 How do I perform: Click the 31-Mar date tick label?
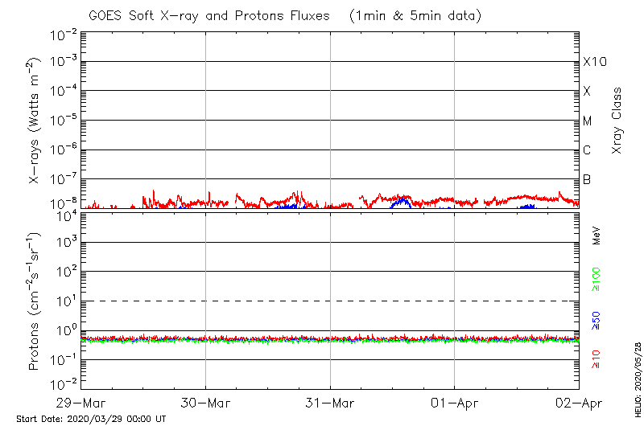coord(330,402)
